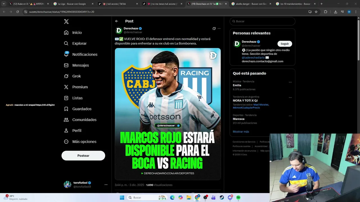Open the Política de cookies link
The image size is (360, 202).
click(242, 146)
